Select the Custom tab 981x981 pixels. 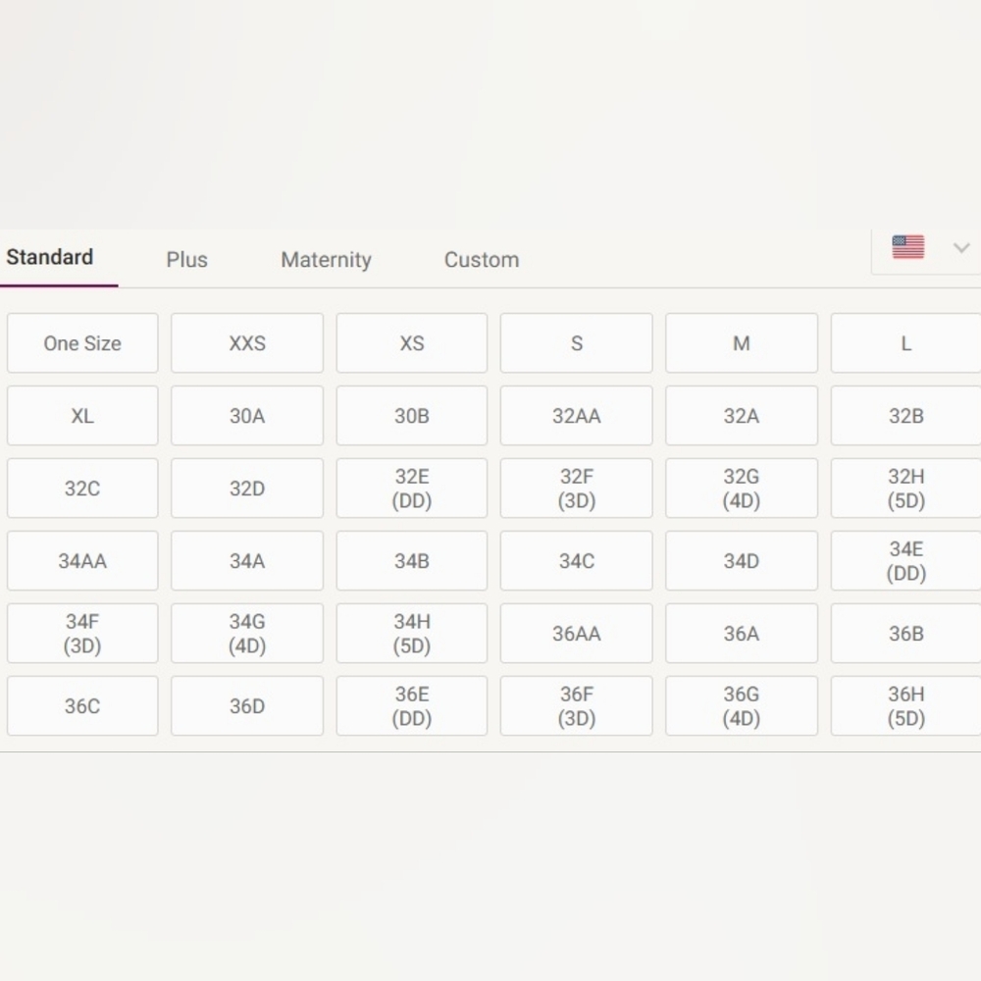482,260
